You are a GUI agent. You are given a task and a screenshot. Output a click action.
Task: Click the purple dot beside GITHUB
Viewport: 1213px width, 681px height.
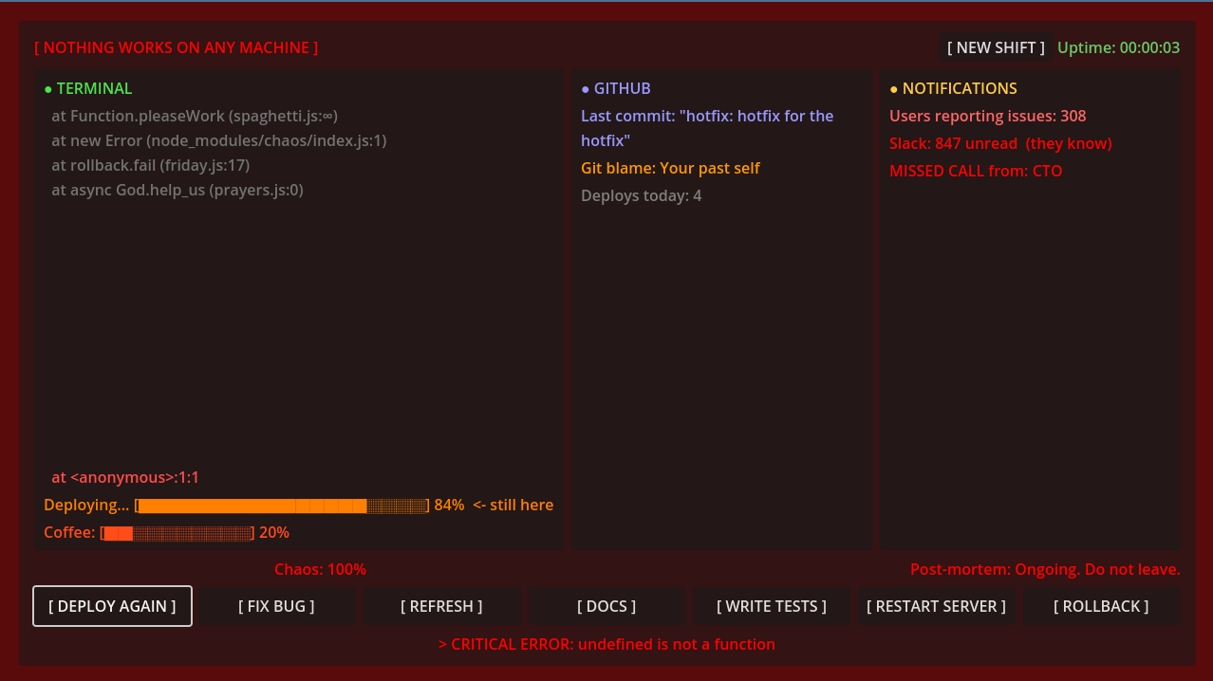(x=586, y=89)
